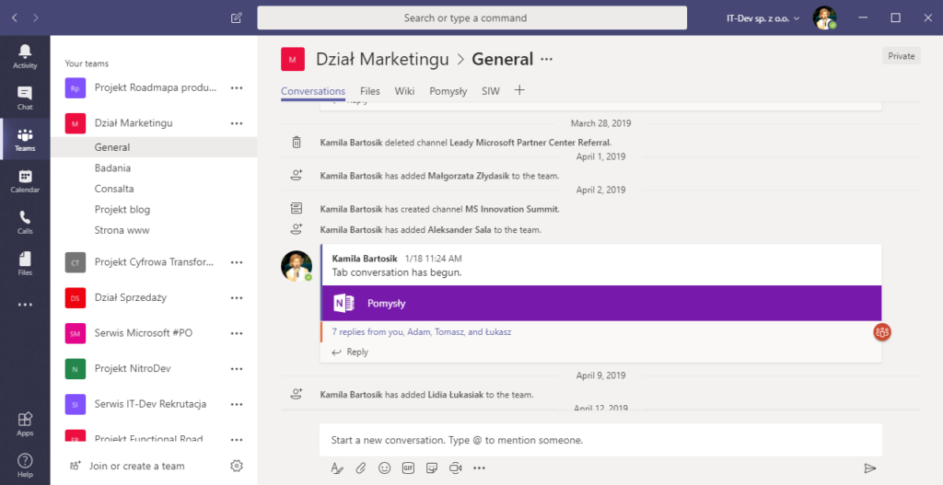
Task: Open Files in the sidebar
Action: [x=25, y=264]
